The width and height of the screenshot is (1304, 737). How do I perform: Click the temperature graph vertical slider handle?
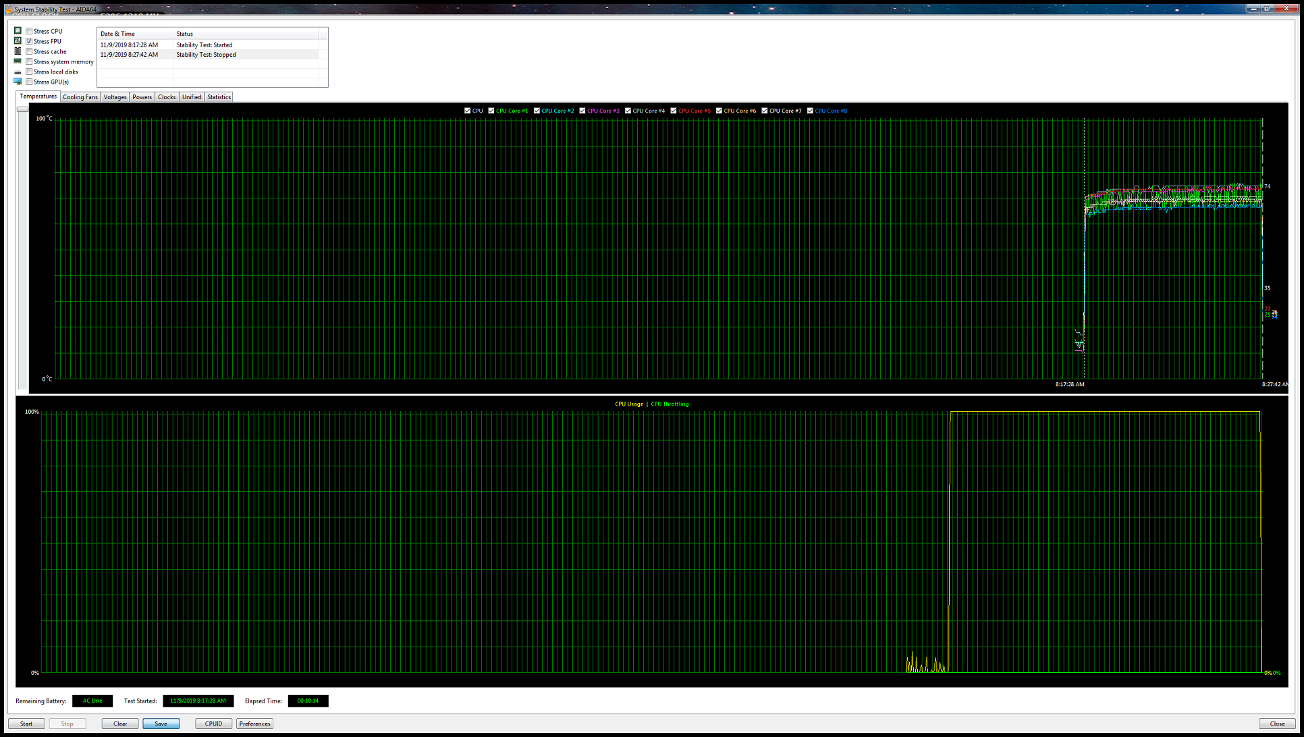point(22,109)
